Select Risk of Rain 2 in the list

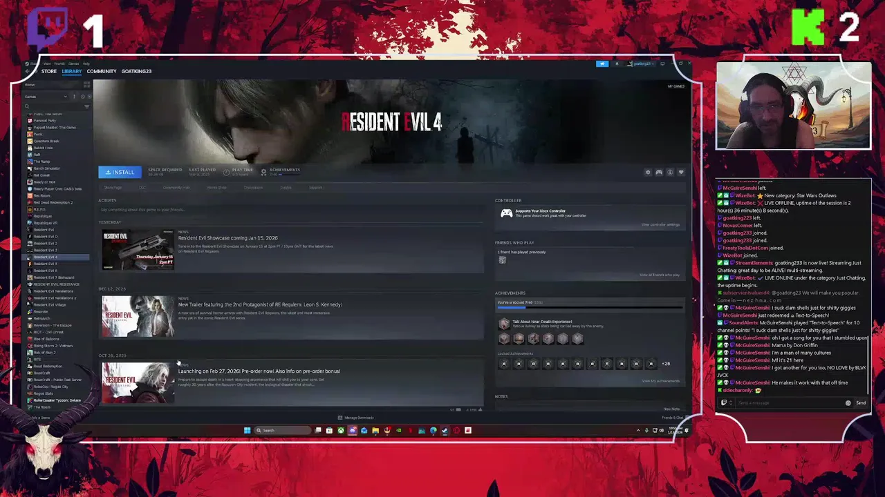[x=44, y=353]
